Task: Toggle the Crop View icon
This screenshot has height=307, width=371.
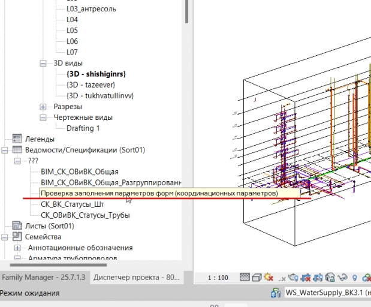Action: (306, 278)
